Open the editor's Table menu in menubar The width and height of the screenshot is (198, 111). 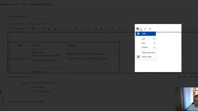click(x=43, y=24)
